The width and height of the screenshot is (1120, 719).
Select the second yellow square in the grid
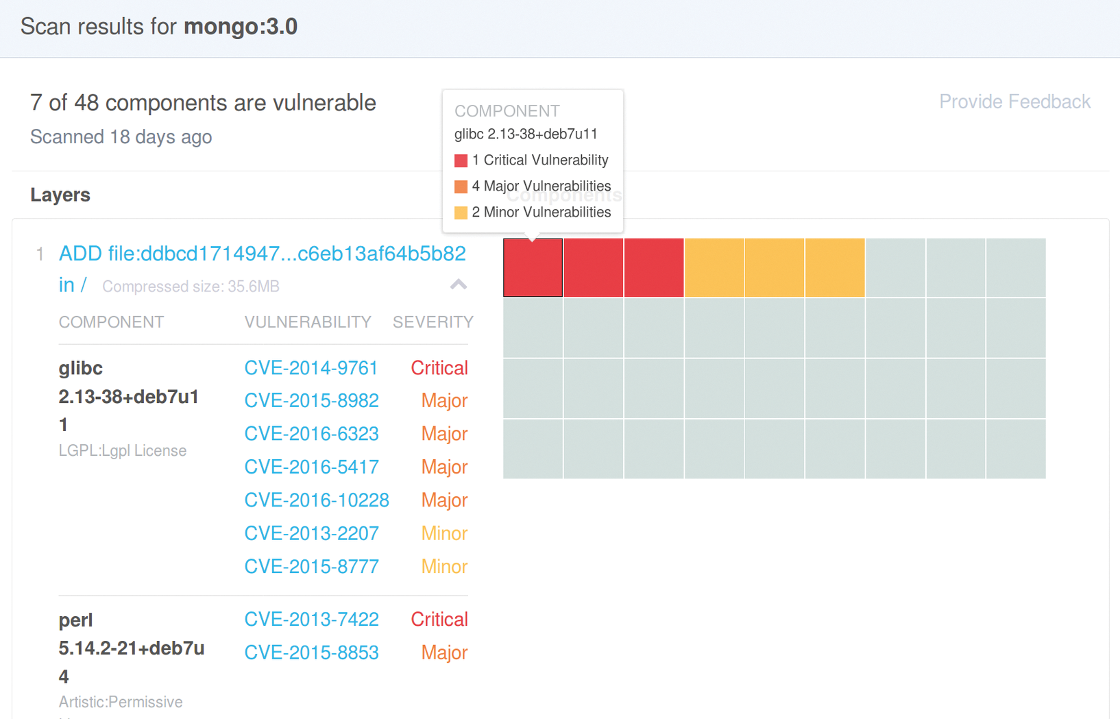coord(774,267)
